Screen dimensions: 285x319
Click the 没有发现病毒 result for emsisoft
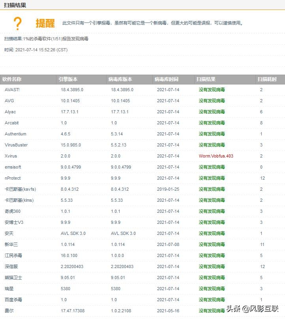(212, 167)
